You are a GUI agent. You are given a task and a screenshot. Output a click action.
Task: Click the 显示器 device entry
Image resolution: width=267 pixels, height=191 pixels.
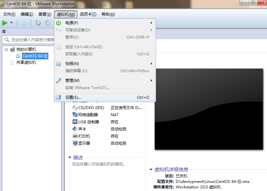pyautogui.click(x=84, y=143)
